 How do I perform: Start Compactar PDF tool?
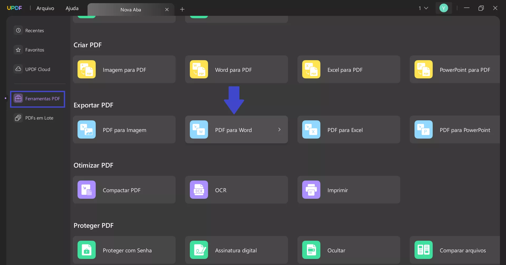pyautogui.click(x=124, y=190)
